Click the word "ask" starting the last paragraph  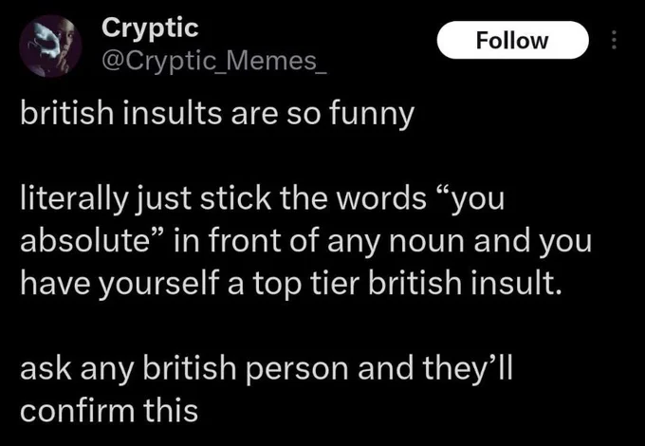click(46, 368)
